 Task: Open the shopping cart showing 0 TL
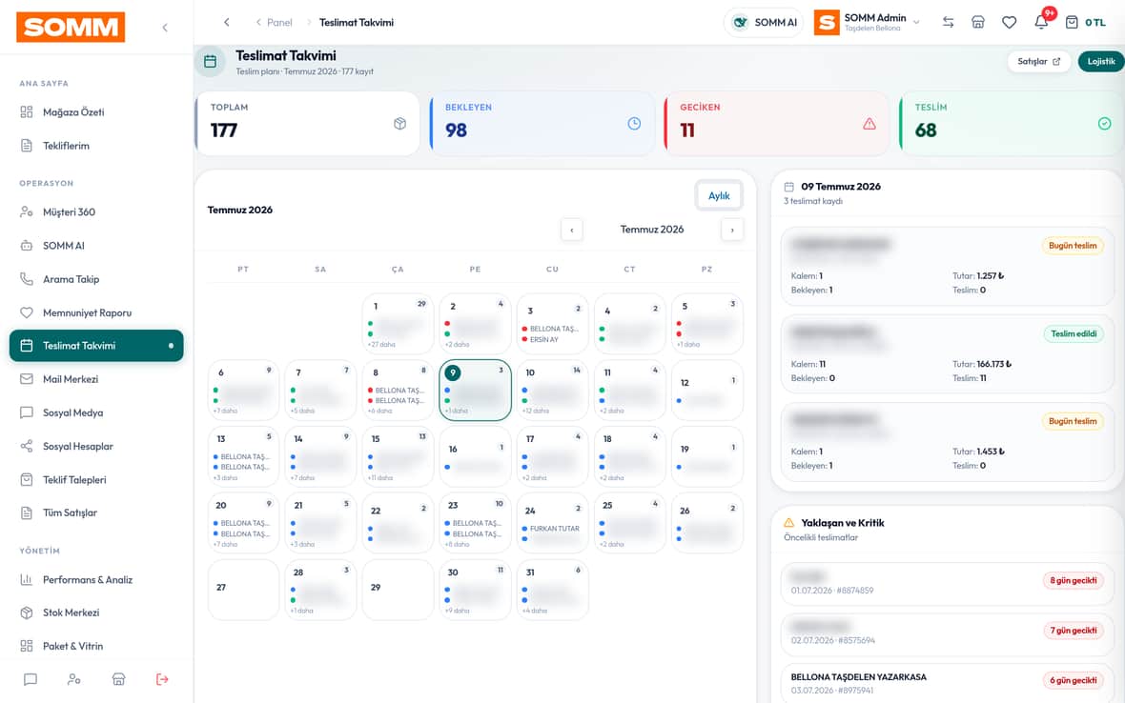pyautogui.click(x=1085, y=22)
